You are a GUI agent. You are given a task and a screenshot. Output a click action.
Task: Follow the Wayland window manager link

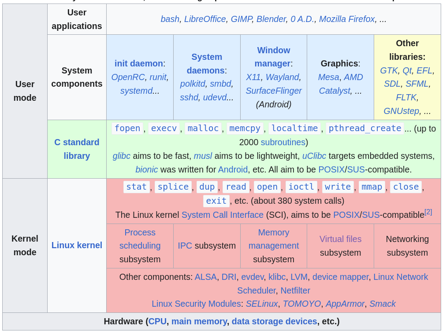(282, 77)
